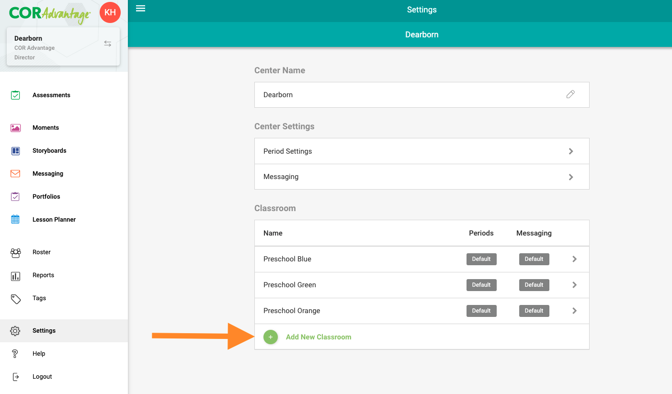Click the green plus Add Classroom icon

(x=271, y=337)
